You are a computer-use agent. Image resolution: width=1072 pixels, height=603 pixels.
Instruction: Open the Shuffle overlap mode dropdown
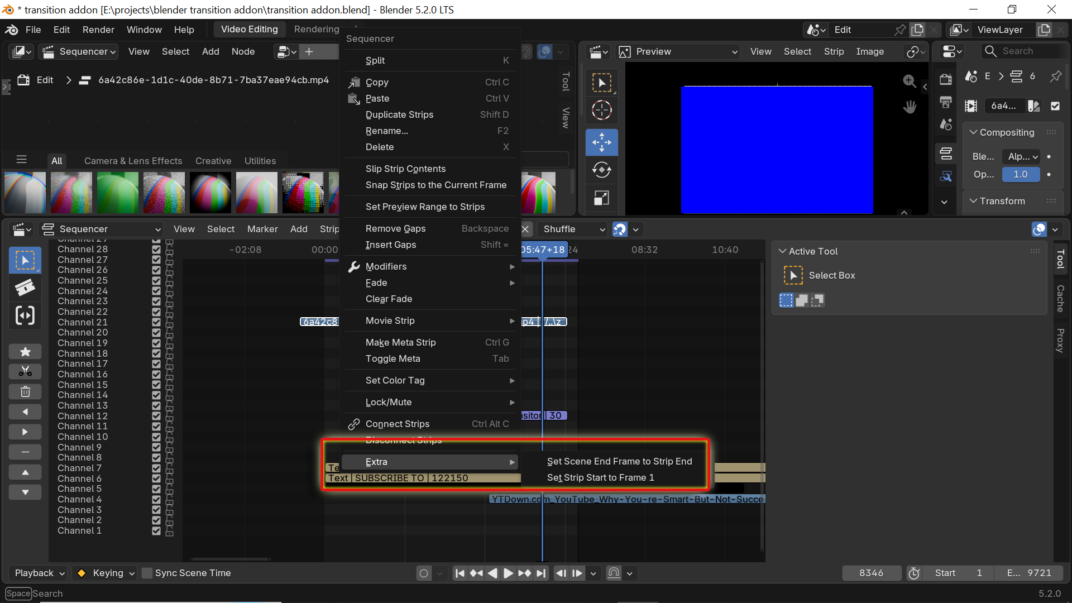(x=573, y=229)
